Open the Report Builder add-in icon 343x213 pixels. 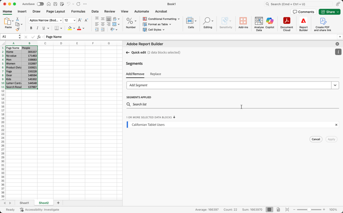[303, 21]
